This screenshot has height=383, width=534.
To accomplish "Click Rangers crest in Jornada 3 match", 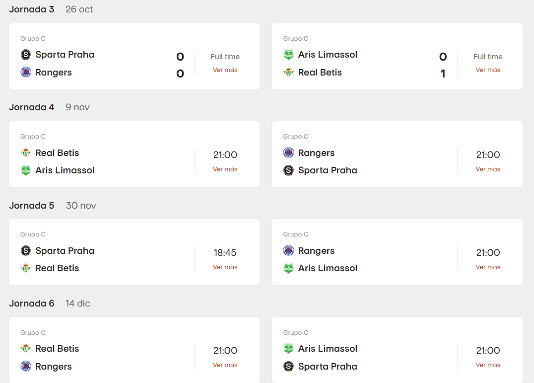I will [x=26, y=73].
